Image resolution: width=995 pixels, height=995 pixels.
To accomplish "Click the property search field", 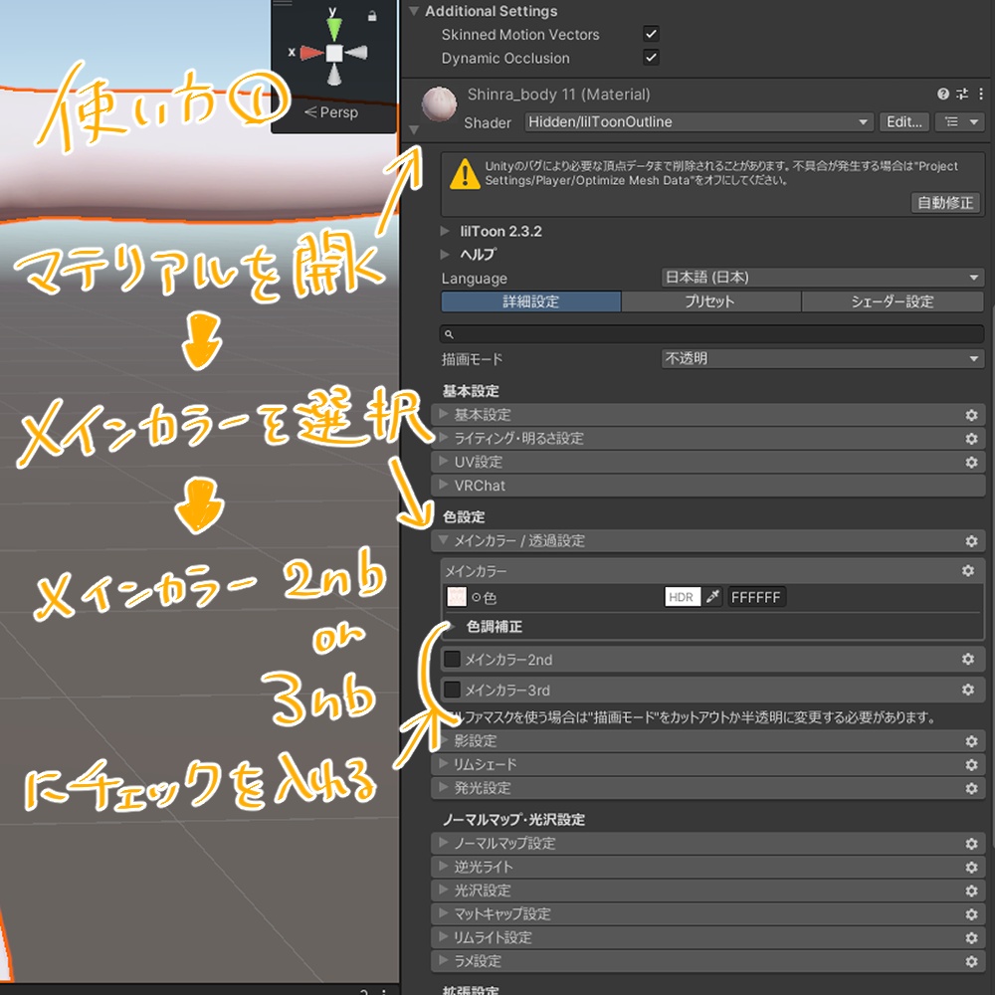I will 711,333.
